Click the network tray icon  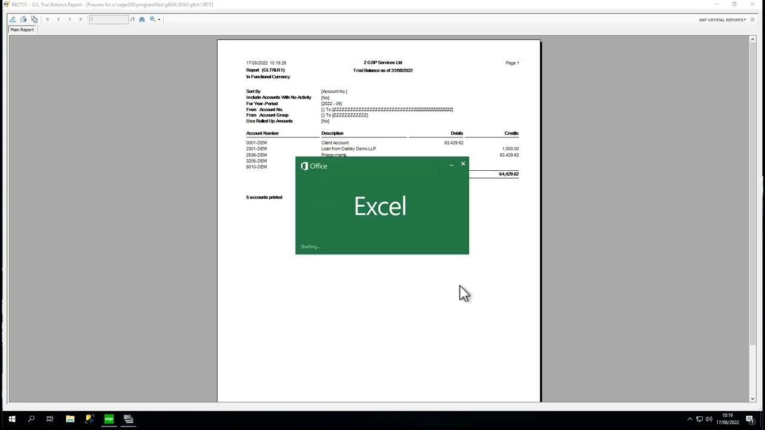[x=699, y=419]
